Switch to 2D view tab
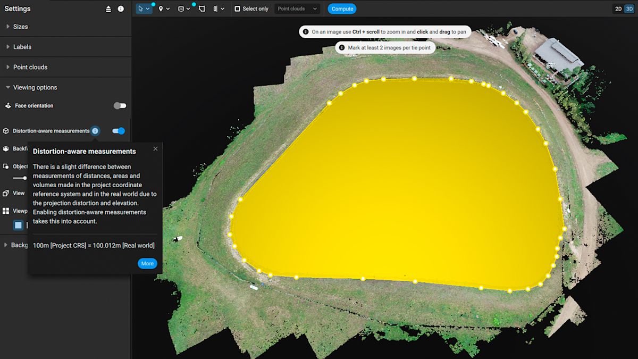 pos(618,9)
